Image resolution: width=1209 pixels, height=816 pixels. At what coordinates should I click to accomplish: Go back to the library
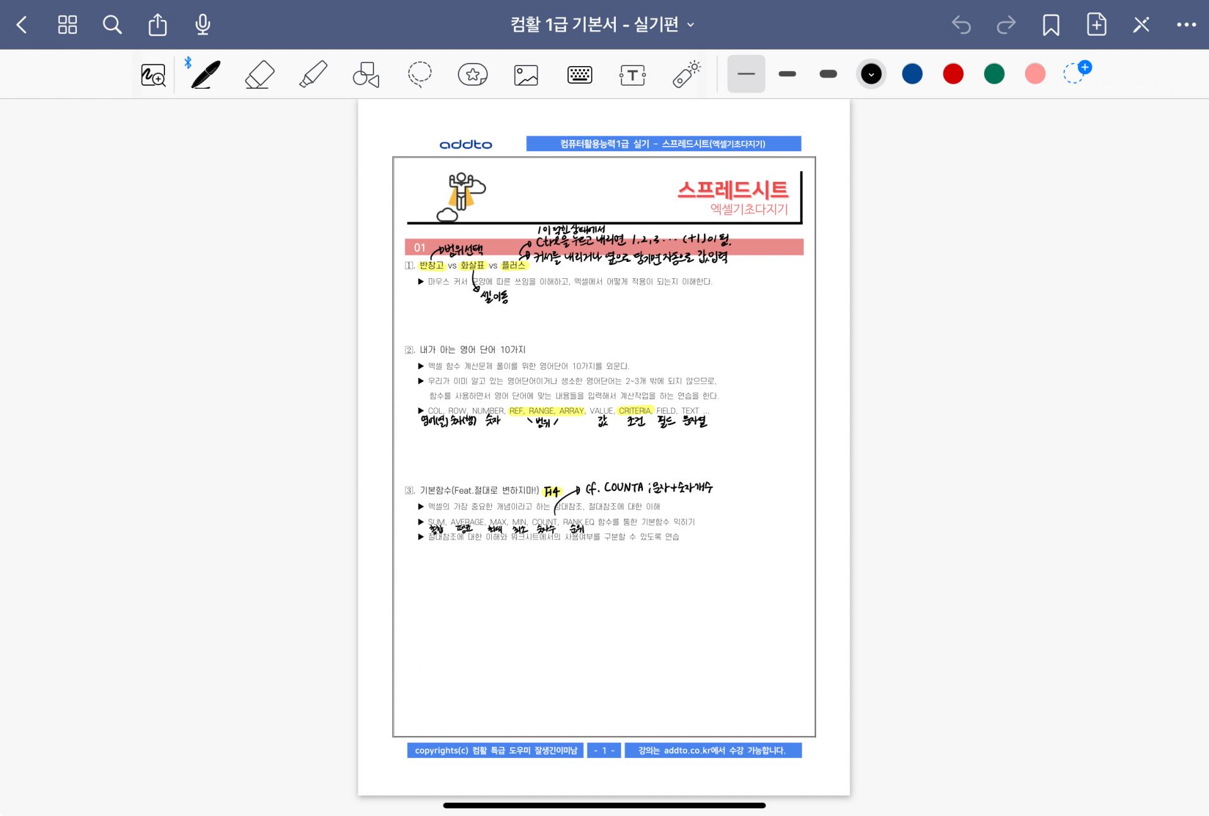click(x=22, y=25)
